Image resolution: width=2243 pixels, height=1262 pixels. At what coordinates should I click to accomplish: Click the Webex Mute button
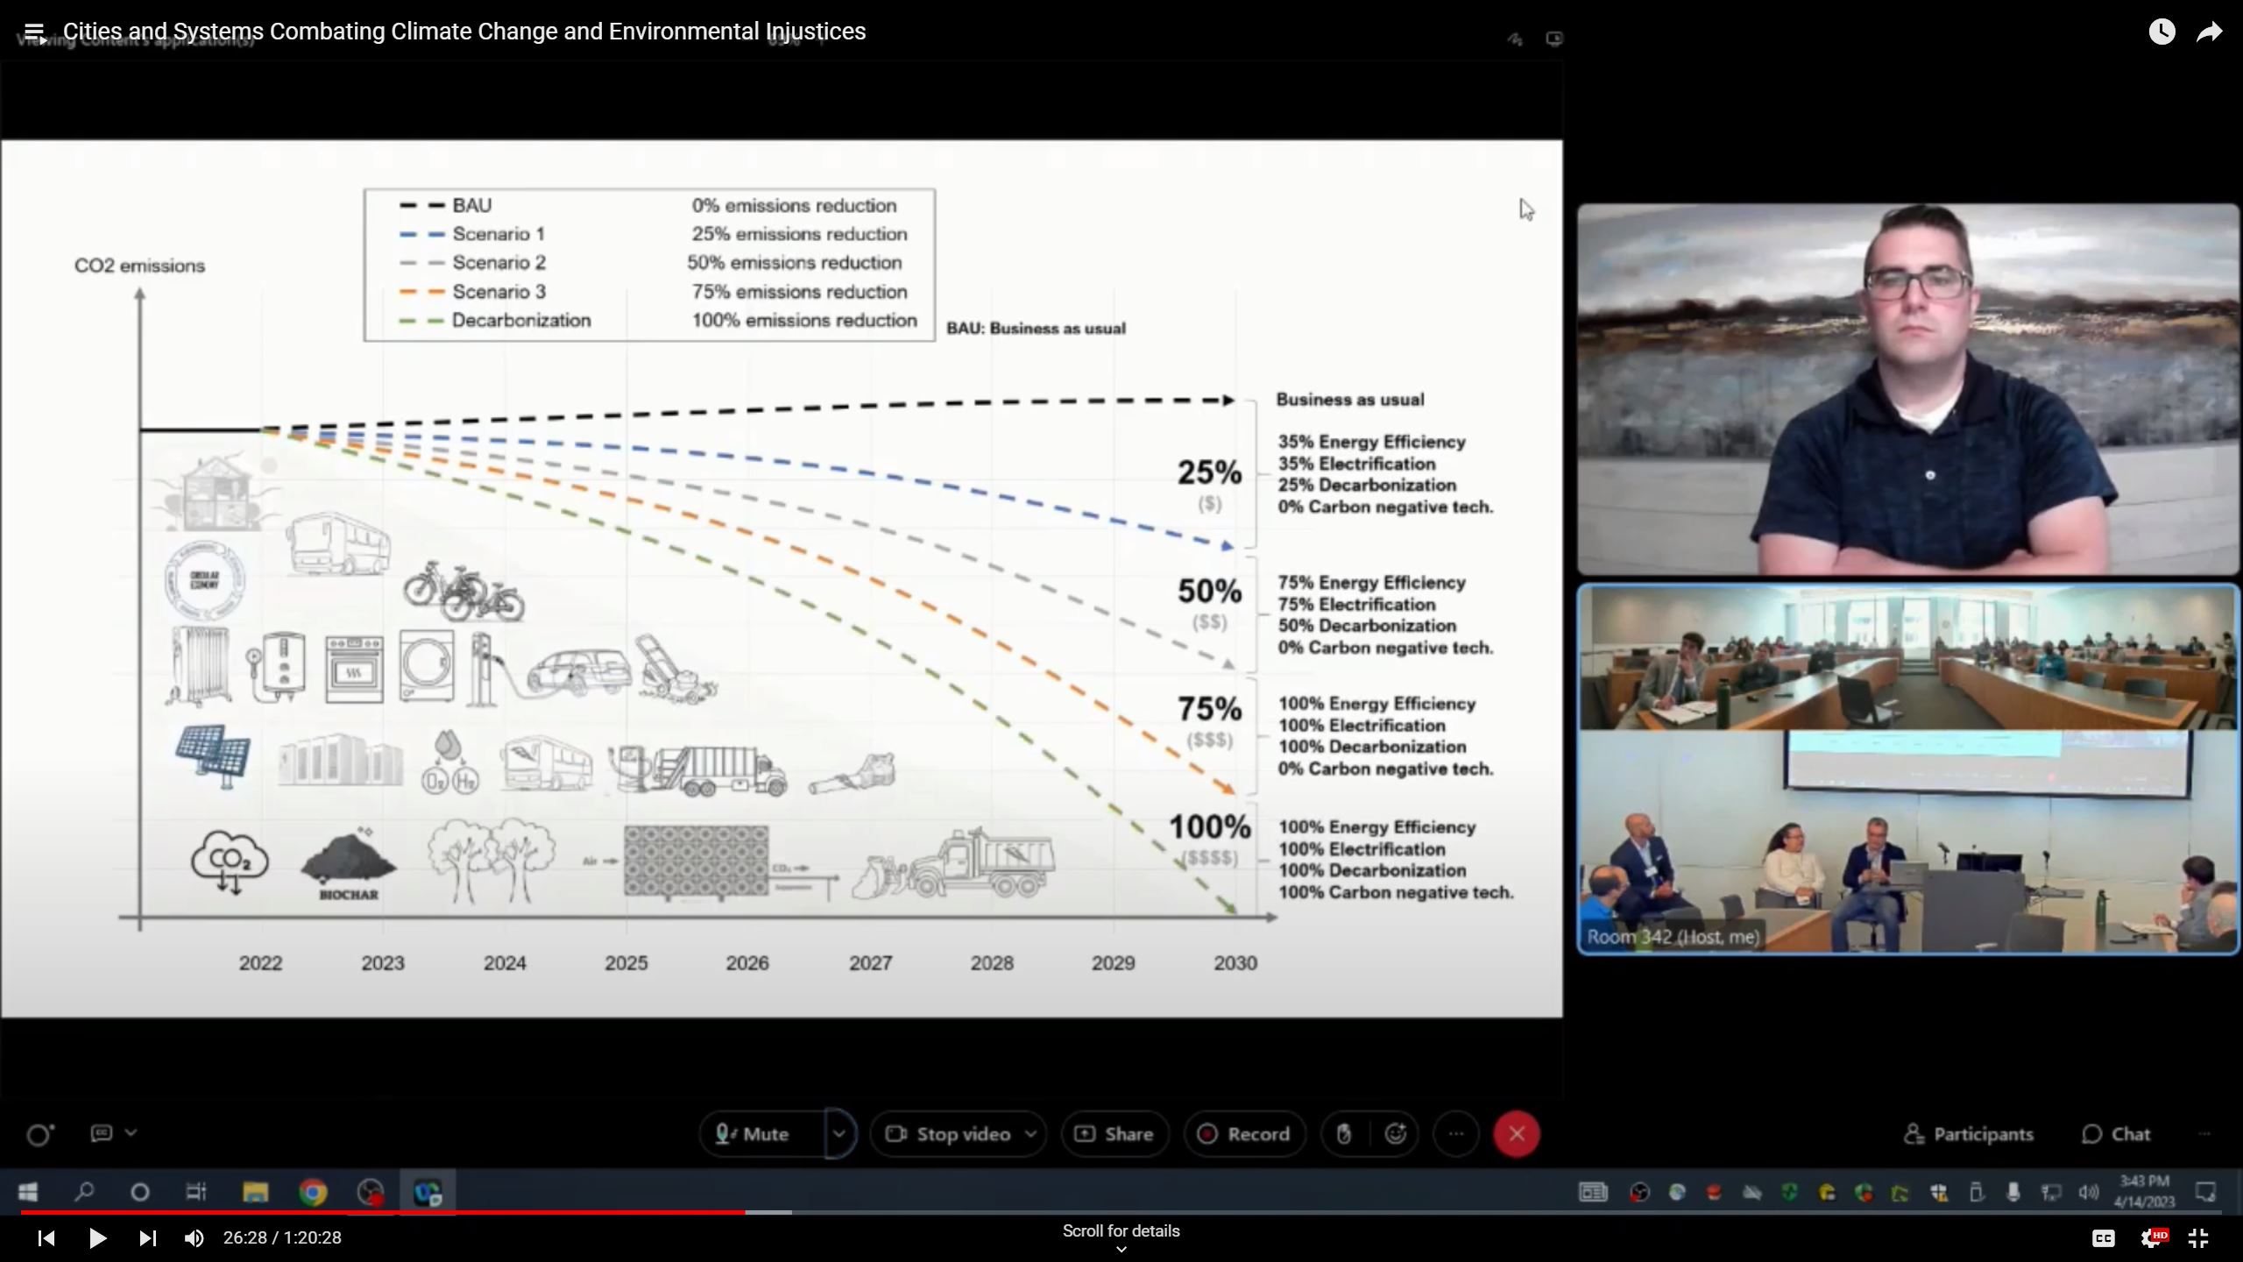pyautogui.click(x=762, y=1134)
